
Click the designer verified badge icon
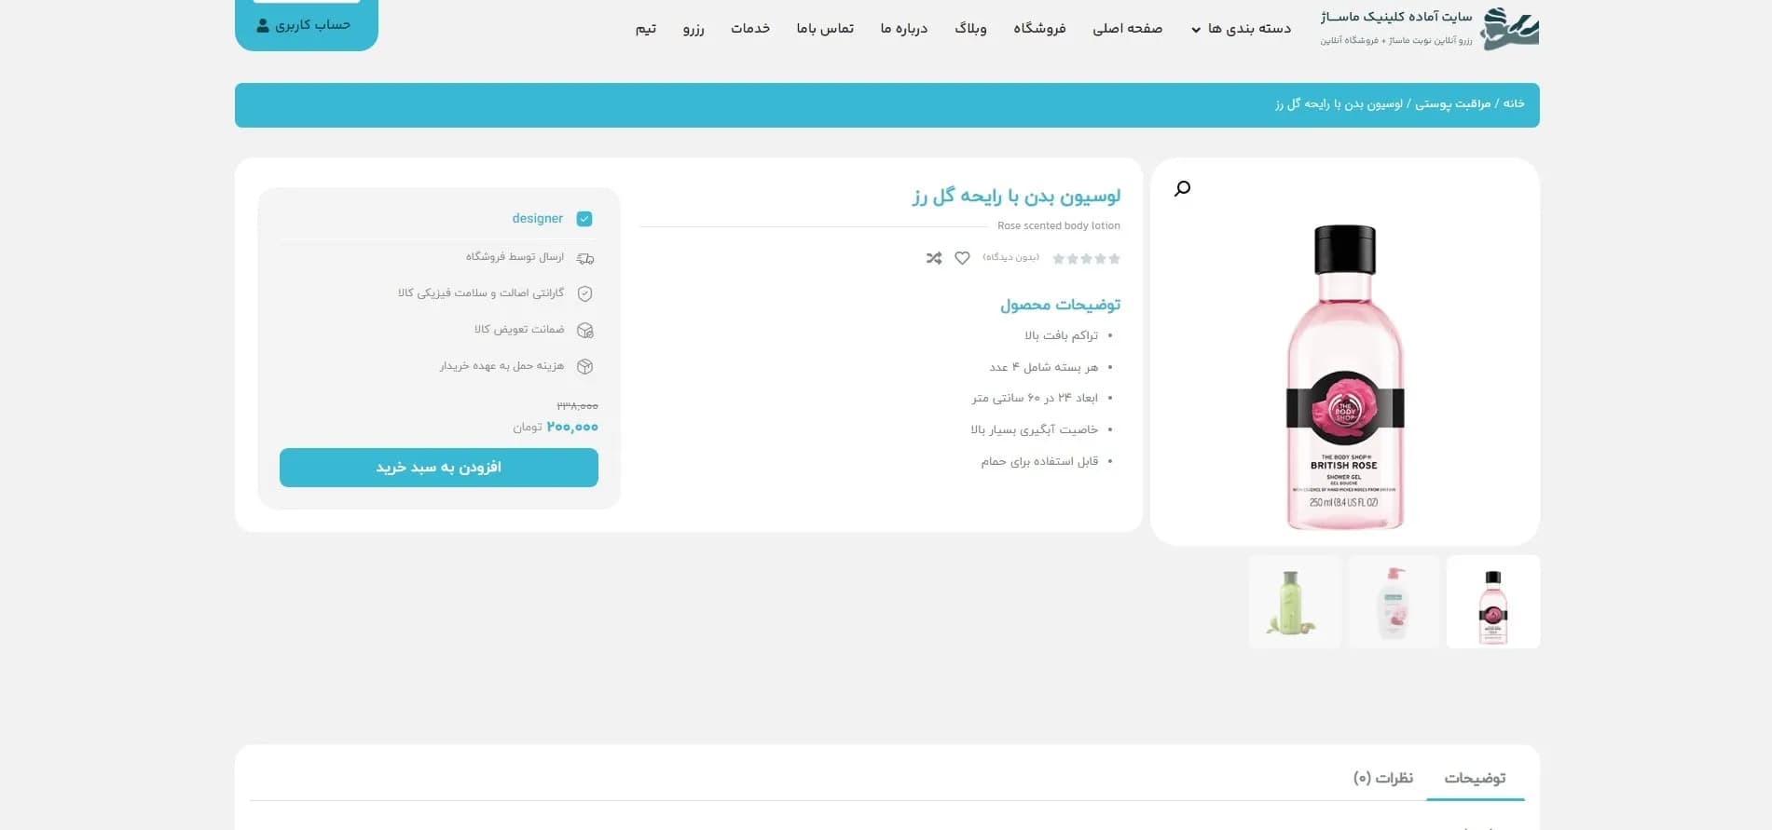(x=584, y=219)
